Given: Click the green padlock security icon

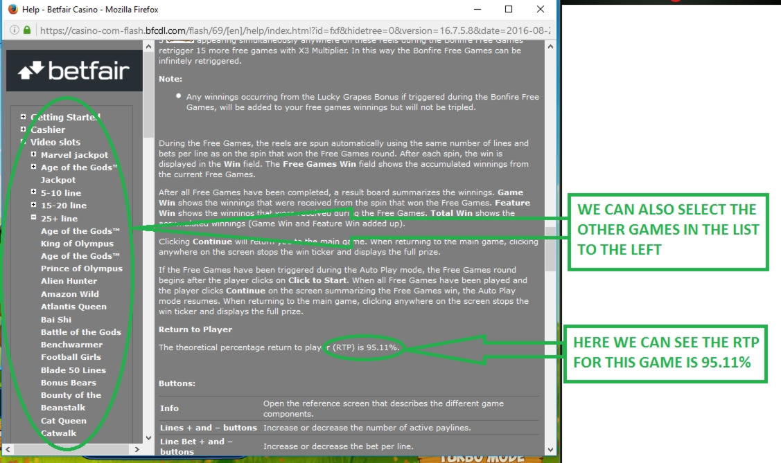Looking at the screenshot, I should pyautogui.click(x=27, y=30).
